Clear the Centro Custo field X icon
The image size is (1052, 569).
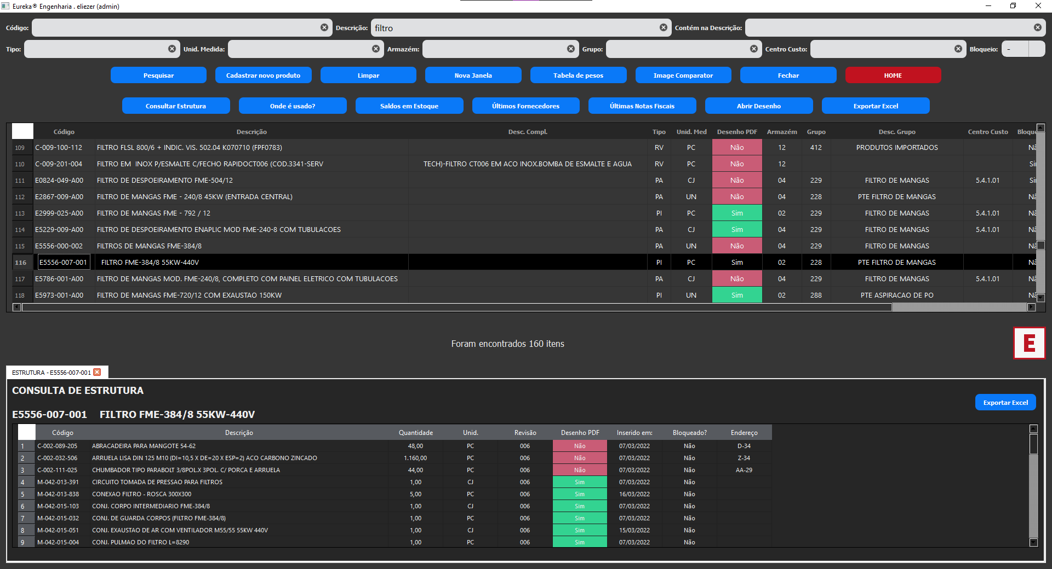(958, 49)
